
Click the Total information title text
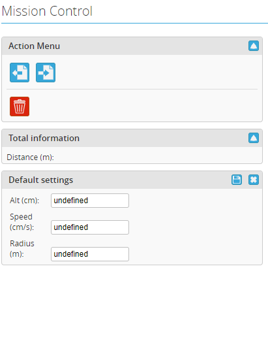click(x=44, y=138)
